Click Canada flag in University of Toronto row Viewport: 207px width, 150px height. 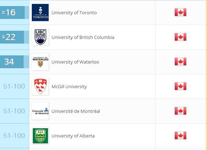pyautogui.click(x=181, y=12)
